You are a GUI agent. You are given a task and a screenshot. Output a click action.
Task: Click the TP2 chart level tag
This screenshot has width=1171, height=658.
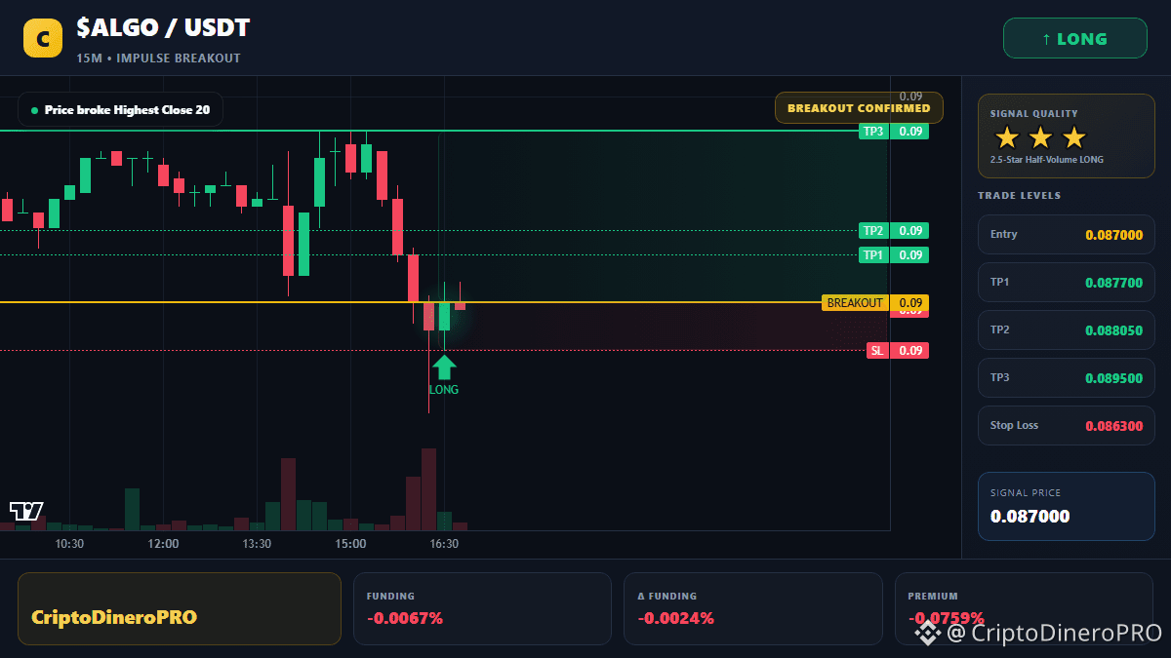click(894, 231)
